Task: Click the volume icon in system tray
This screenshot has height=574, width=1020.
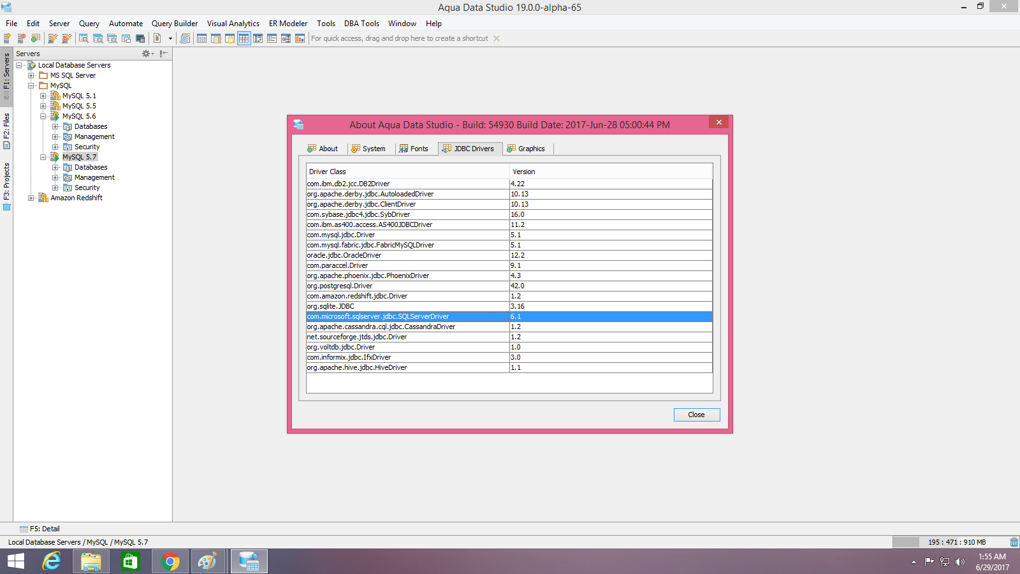Action: [x=960, y=562]
